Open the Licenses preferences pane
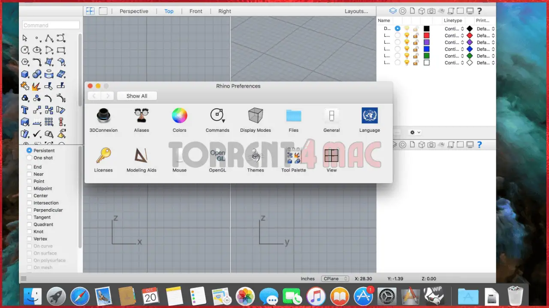The image size is (549, 308). (x=103, y=155)
